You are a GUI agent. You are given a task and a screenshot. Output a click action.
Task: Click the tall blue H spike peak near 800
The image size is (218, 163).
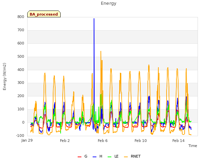pyautogui.click(x=94, y=19)
